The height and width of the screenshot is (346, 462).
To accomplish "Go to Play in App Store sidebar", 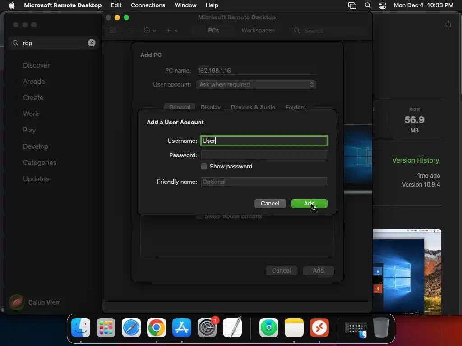I will click(x=29, y=130).
